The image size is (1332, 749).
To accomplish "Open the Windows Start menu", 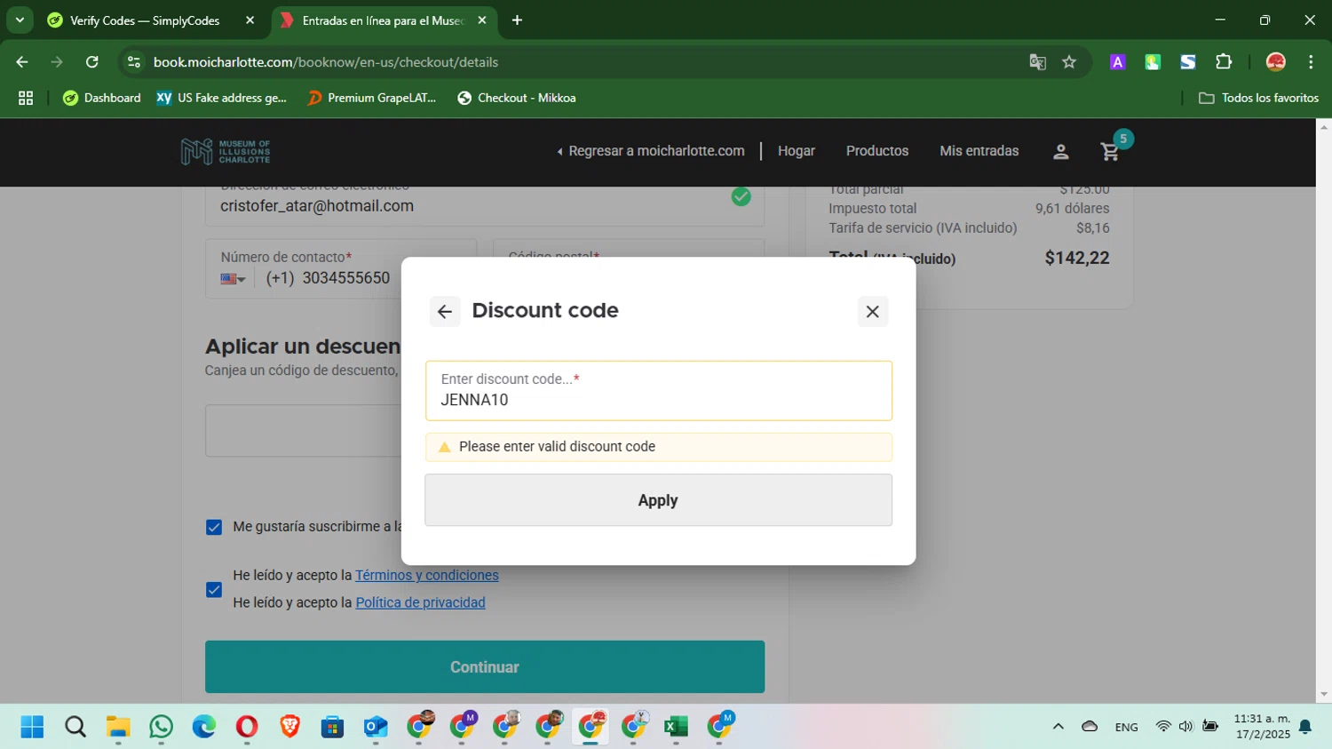I will [x=32, y=727].
